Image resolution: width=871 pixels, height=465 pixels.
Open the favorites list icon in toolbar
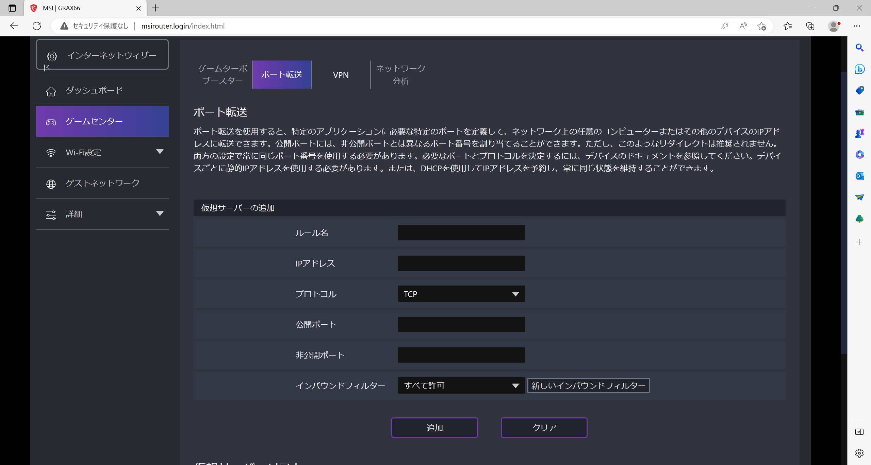pos(788,26)
